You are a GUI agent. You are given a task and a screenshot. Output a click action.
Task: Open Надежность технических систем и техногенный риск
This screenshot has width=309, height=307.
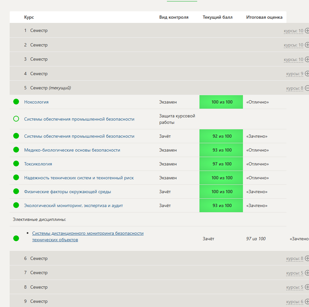[x=79, y=178]
